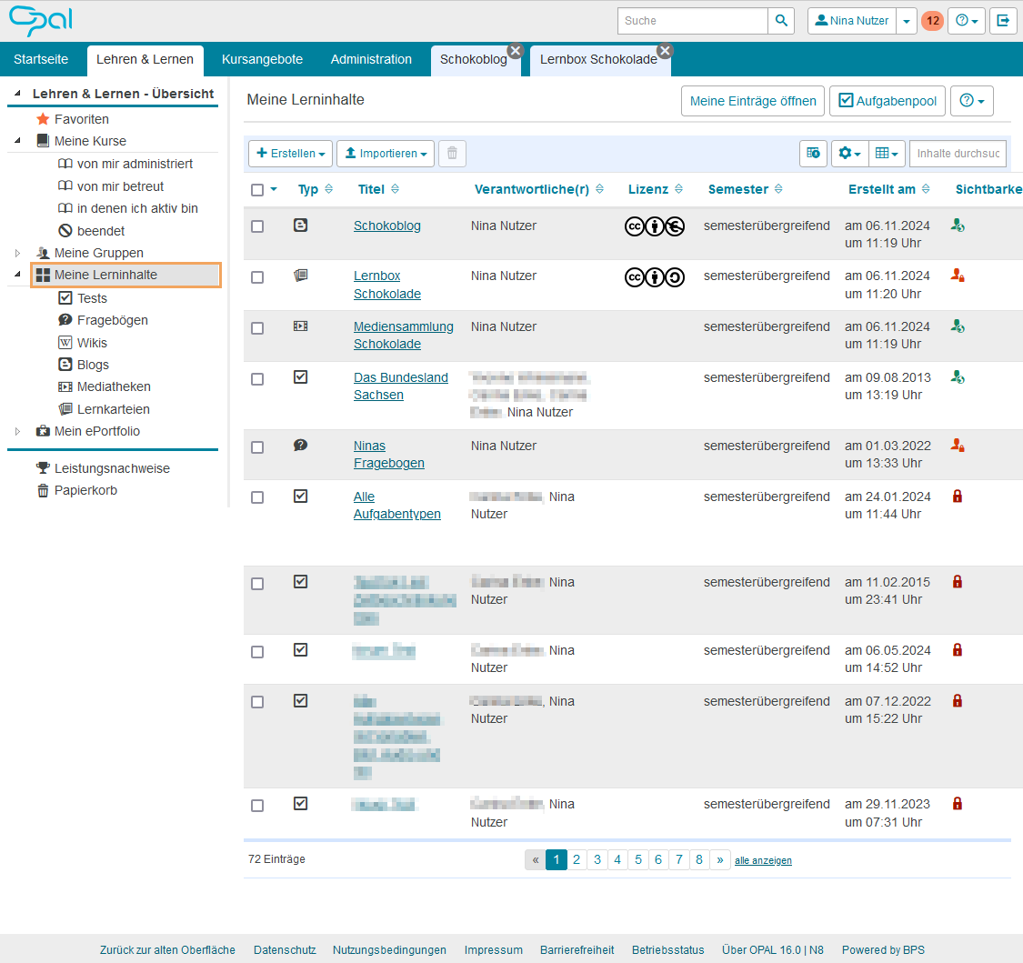Switch to the Kursangebote tab
The height and width of the screenshot is (963, 1023).
[262, 59]
